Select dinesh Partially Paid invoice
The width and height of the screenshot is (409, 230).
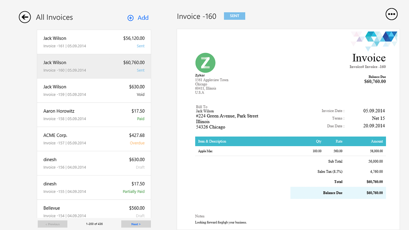pyautogui.click(x=94, y=187)
